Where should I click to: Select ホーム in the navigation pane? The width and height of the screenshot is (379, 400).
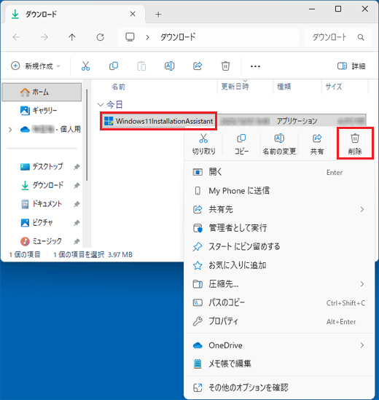[42, 92]
